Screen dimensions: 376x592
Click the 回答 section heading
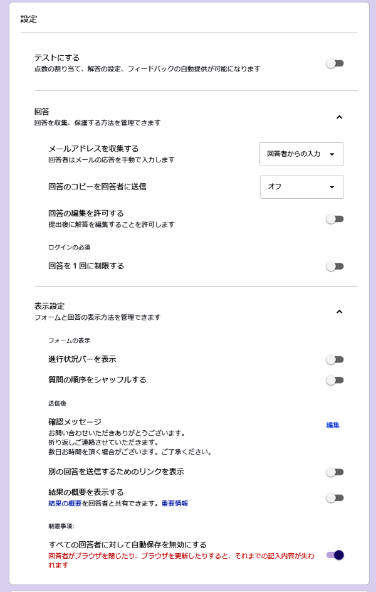[x=43, y=112]
